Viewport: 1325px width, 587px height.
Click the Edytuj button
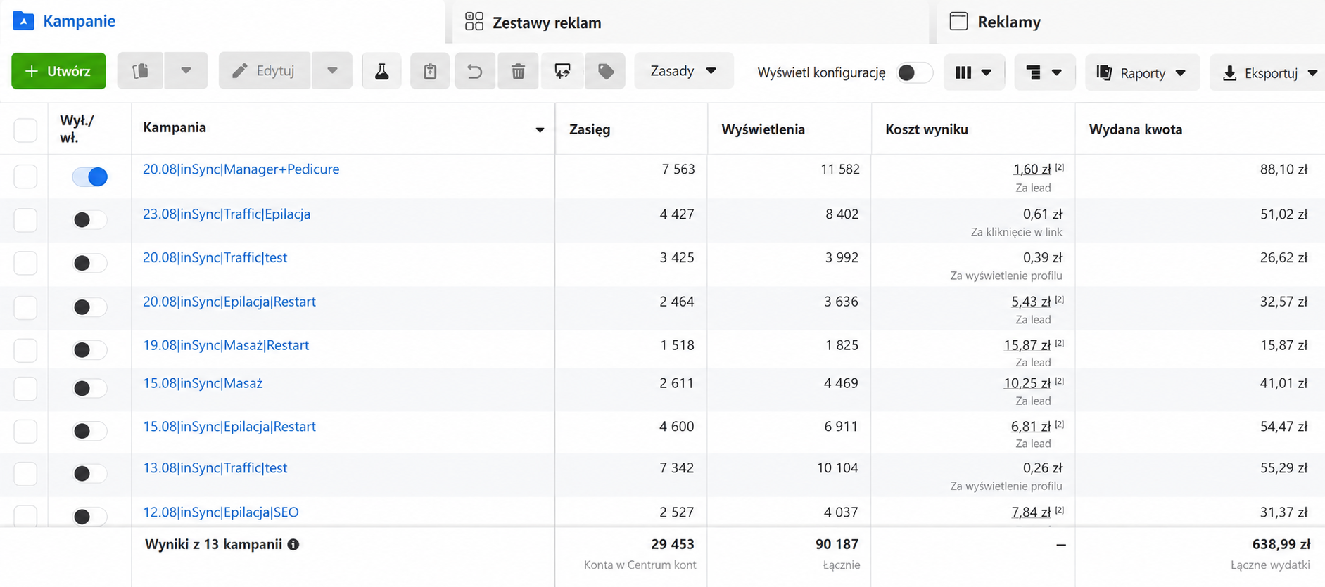pyautogui.click(x=265, y=71)
